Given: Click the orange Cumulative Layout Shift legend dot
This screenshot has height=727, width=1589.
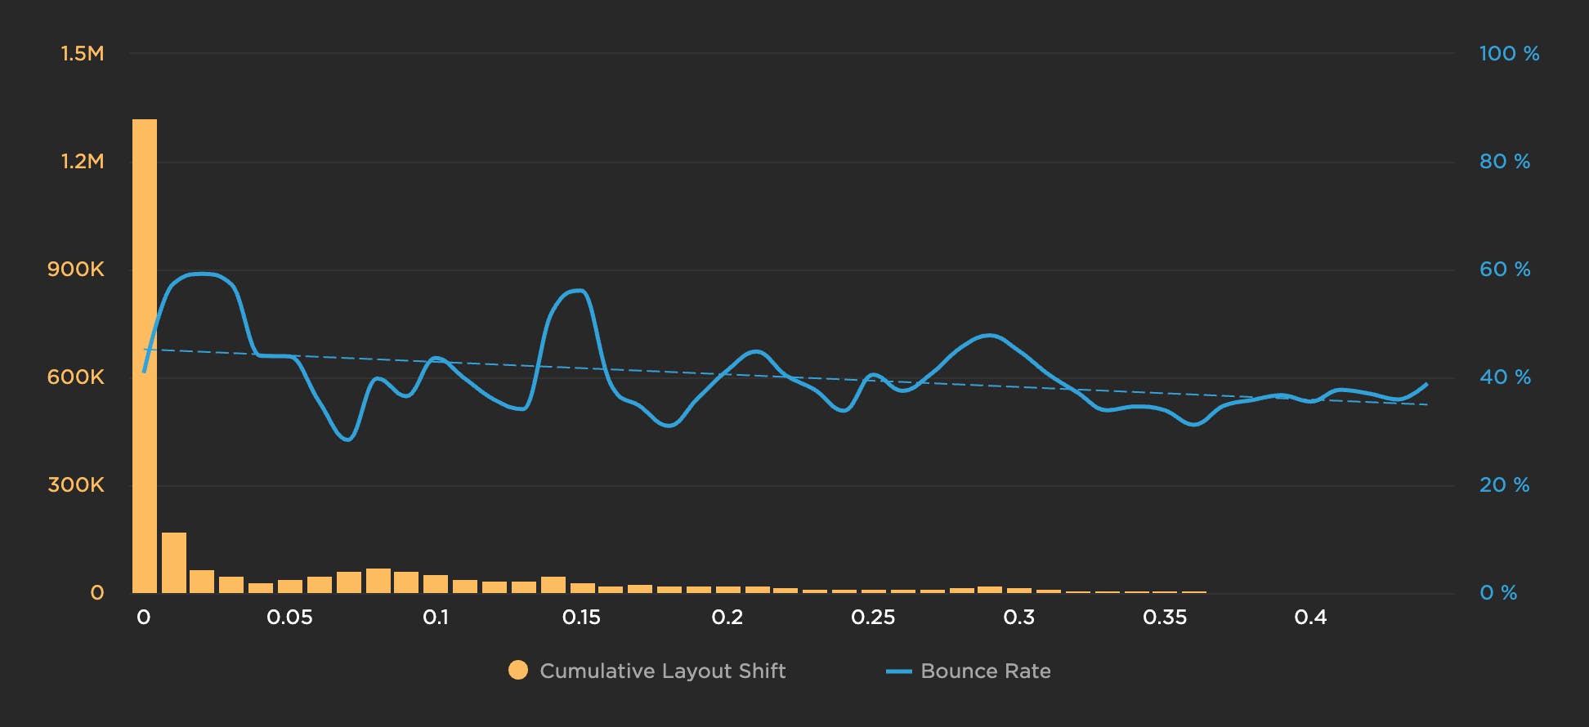Looking at the screenshot, I should point(518,671).
